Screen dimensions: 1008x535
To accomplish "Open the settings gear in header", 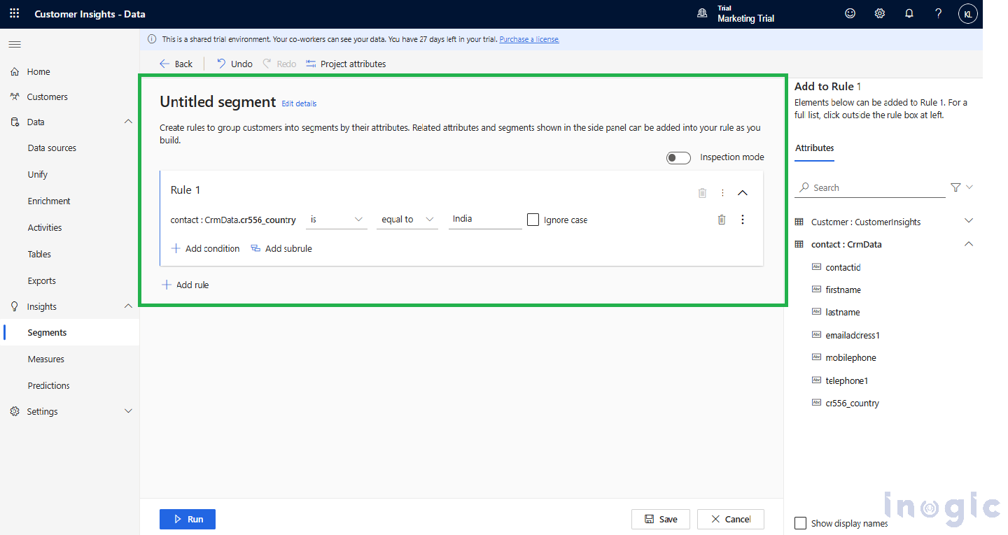I will coord(880,14).
